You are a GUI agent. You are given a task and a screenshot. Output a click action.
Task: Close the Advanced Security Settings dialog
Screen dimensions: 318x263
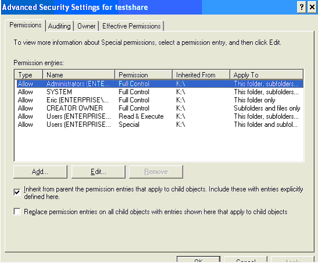tap(312, 8)
